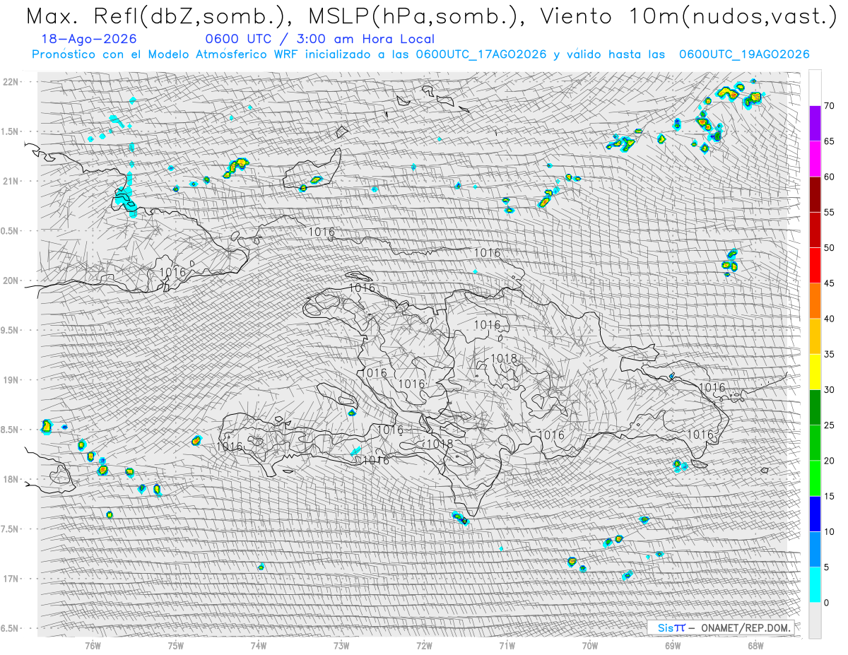
Task: Click the purple 65–70 dBZ colorbar segment
Action: click(815, 124)
